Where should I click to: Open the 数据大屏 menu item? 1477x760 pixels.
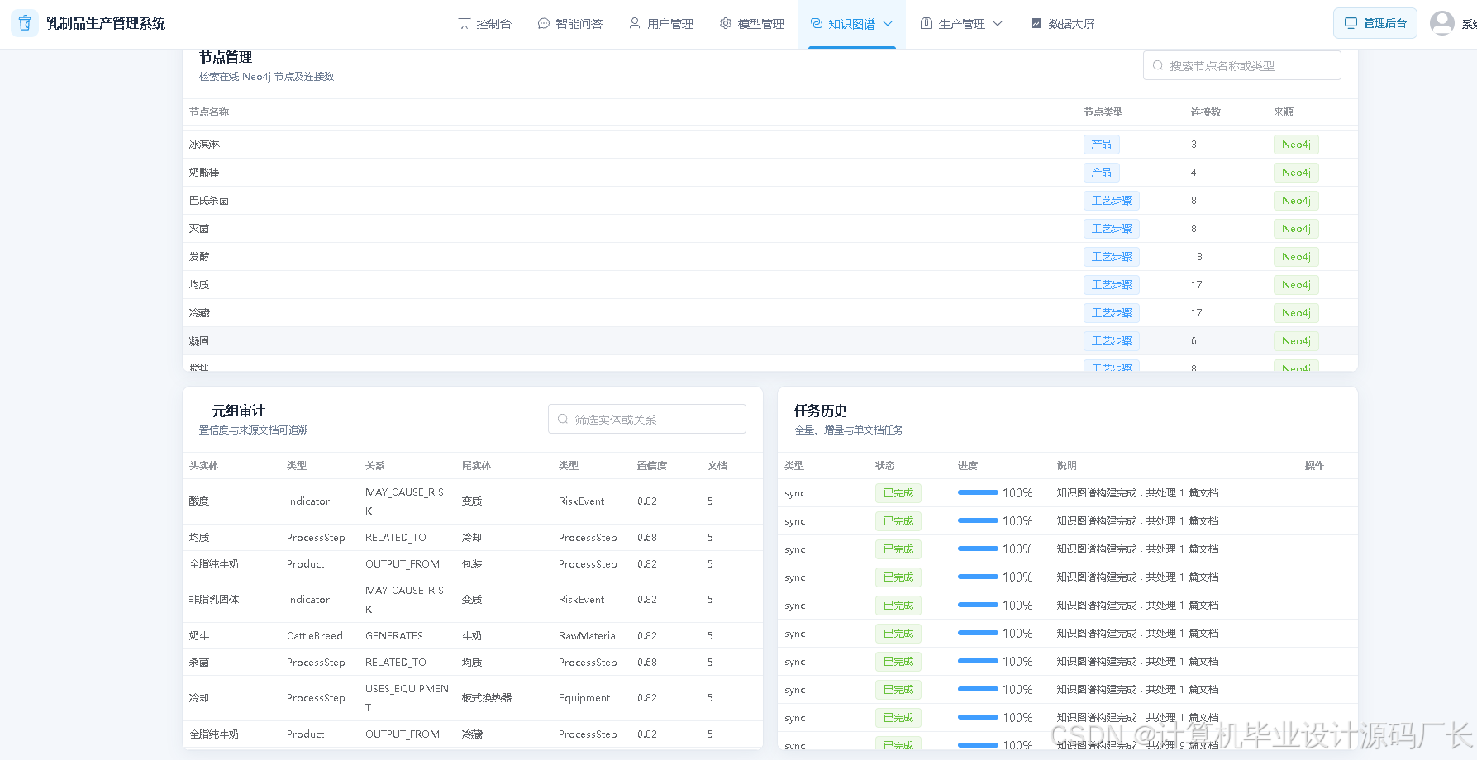(1063, 23)
